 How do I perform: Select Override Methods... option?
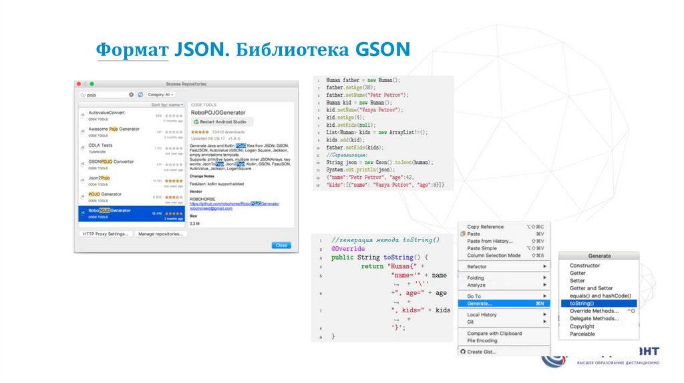[598, 311]
